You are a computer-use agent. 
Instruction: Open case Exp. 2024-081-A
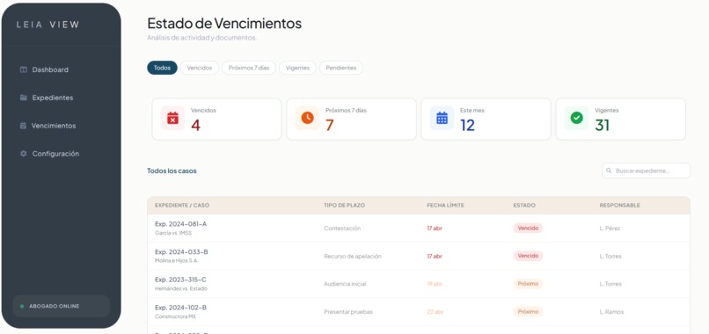point(180,224)
